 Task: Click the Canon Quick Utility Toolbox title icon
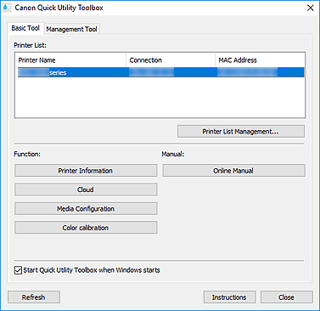click(7, 8)
